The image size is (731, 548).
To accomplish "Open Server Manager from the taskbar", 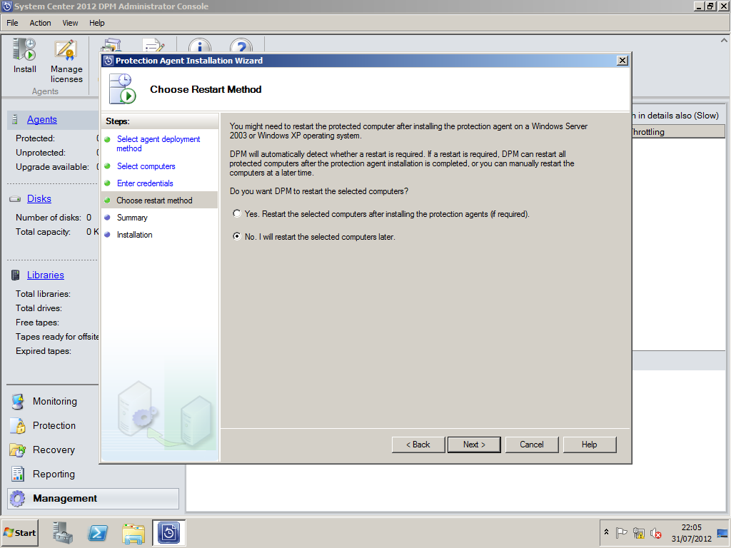I will [x=63, y=532].
